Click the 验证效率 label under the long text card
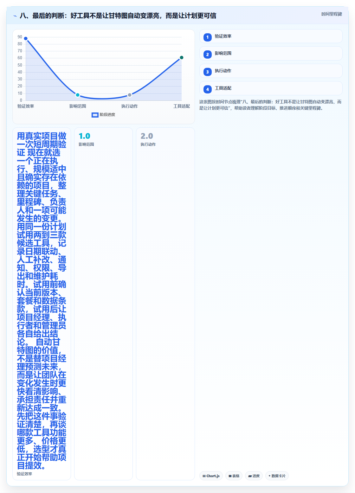 coord(24,474)
